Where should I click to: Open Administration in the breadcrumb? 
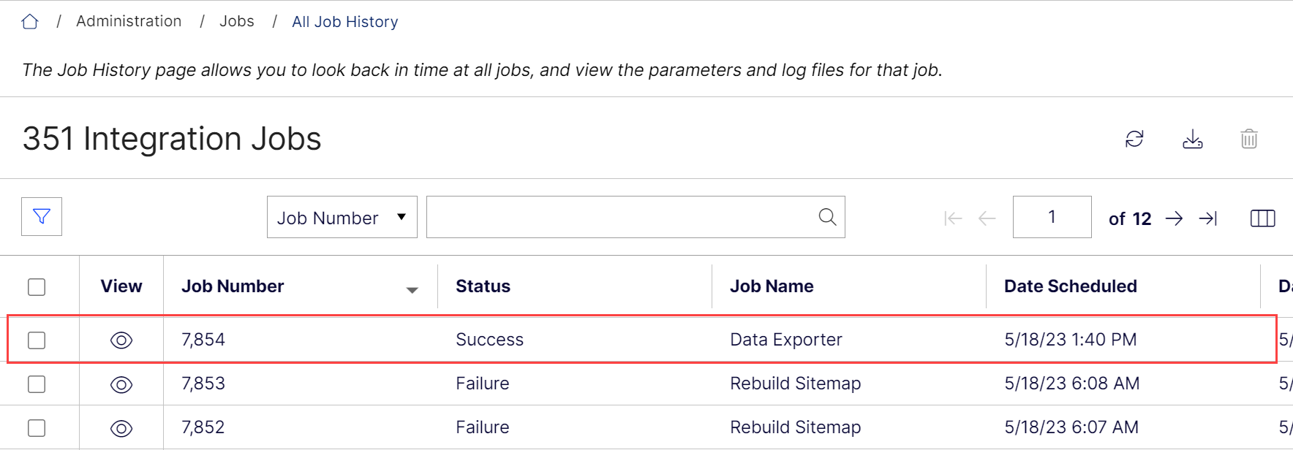[129, 21]
